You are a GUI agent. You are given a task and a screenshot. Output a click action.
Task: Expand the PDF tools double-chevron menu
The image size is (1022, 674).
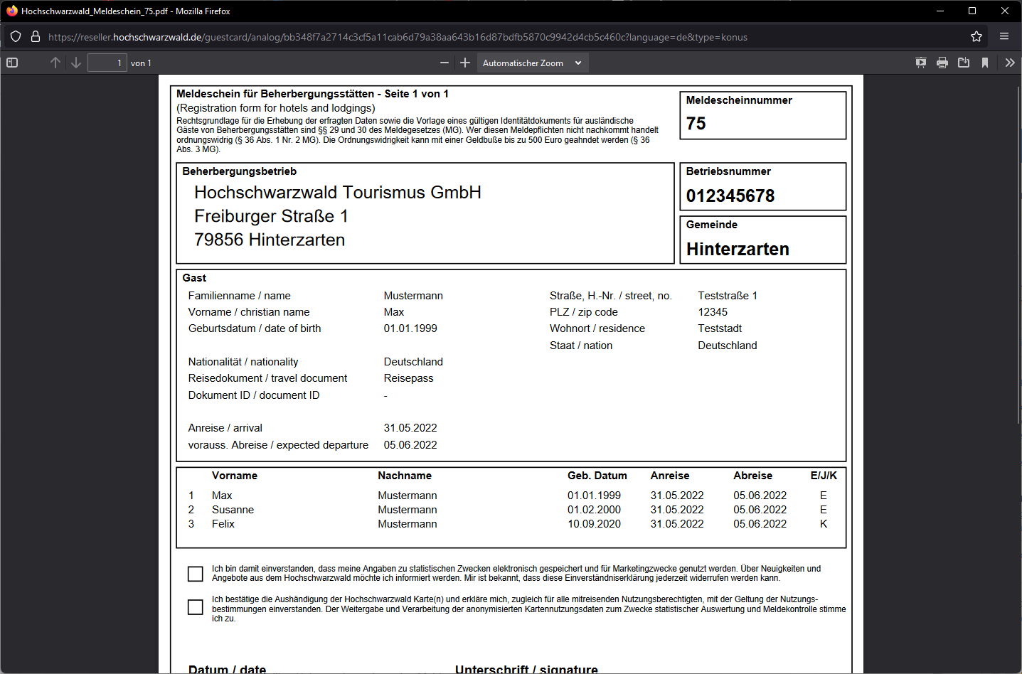coord(1009,63)
